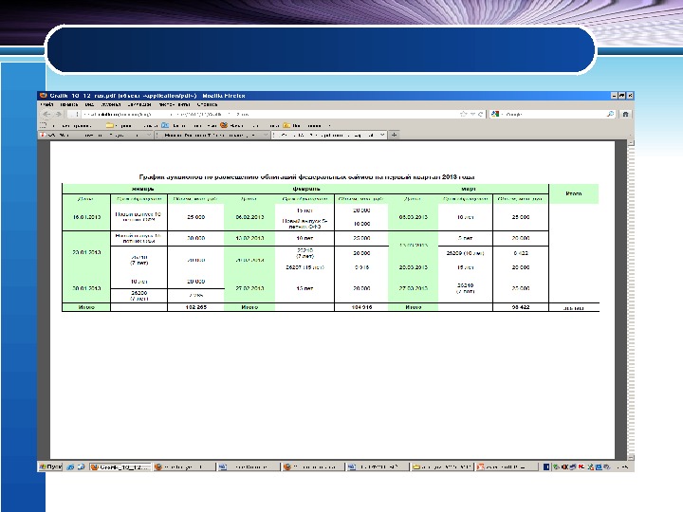
Task: Click the Итого column header at right
Action: click(x=574, y=193)
